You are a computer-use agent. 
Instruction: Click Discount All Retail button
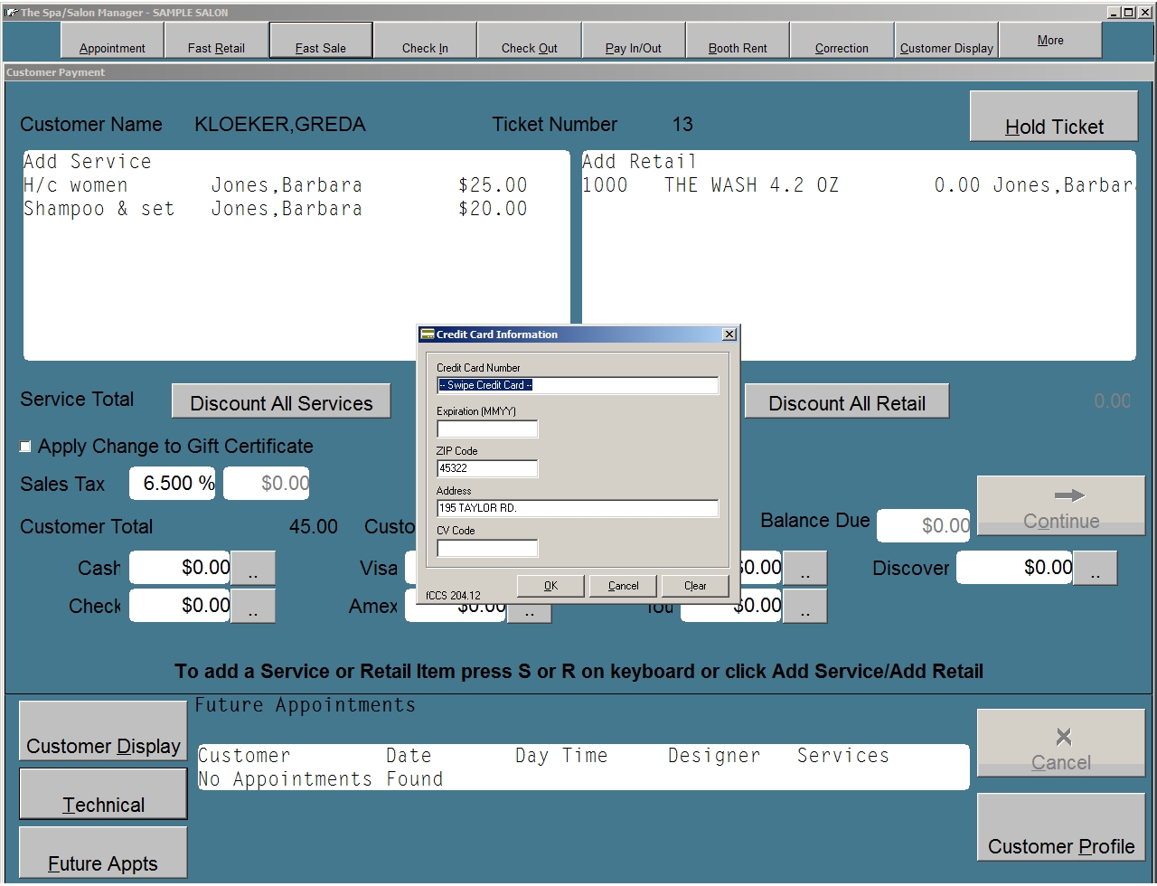click(847, 401)
